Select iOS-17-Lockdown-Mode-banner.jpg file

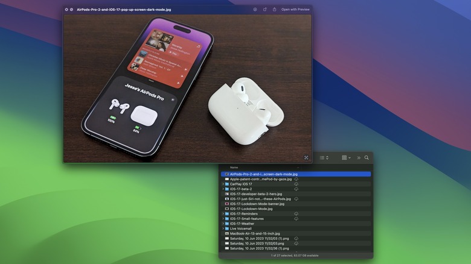click(x=257, y=204)
